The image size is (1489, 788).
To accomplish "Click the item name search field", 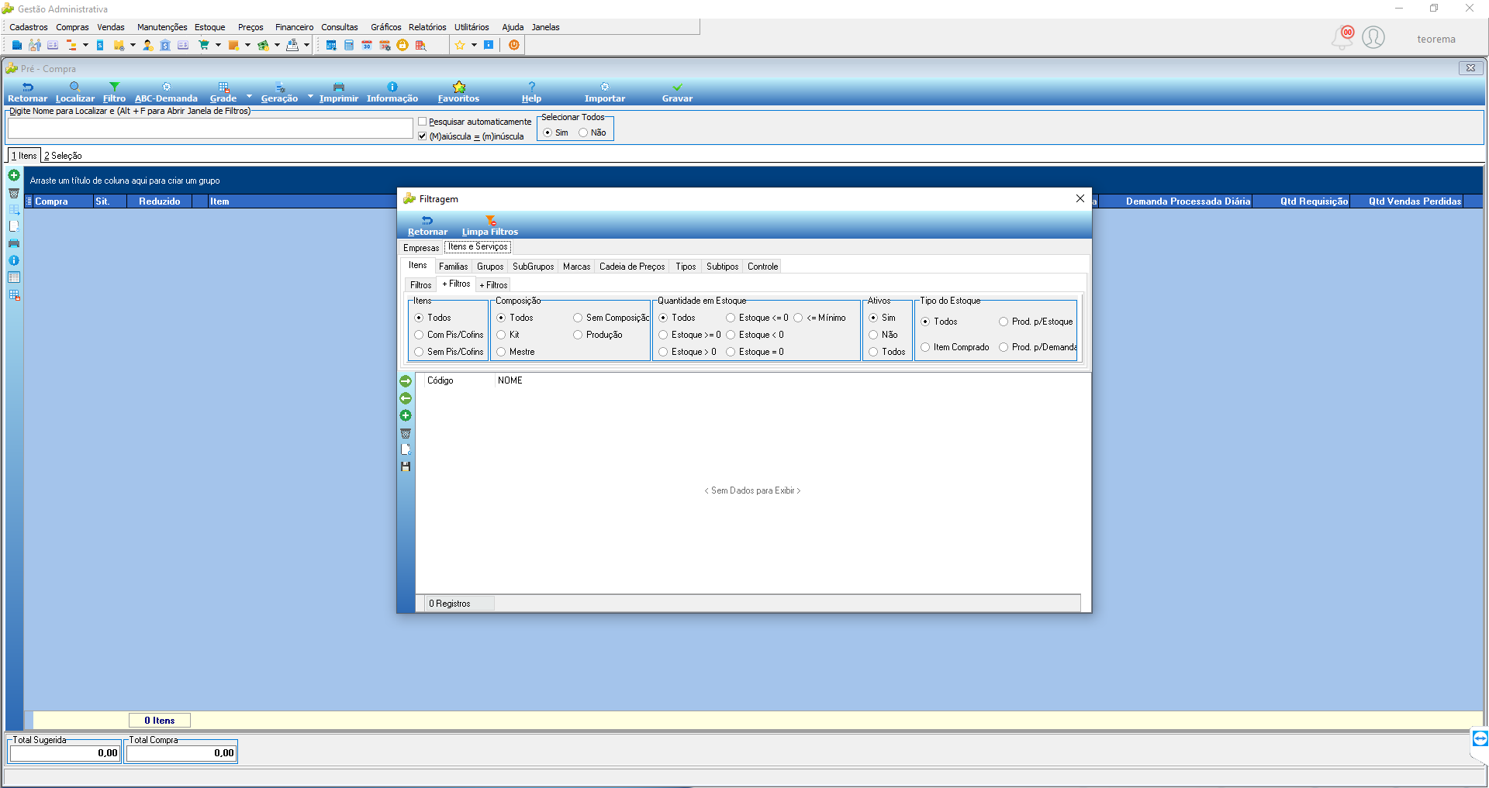I will click(210, 129).
